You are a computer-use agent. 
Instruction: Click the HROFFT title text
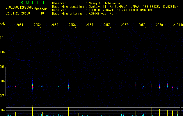(30, 2)
